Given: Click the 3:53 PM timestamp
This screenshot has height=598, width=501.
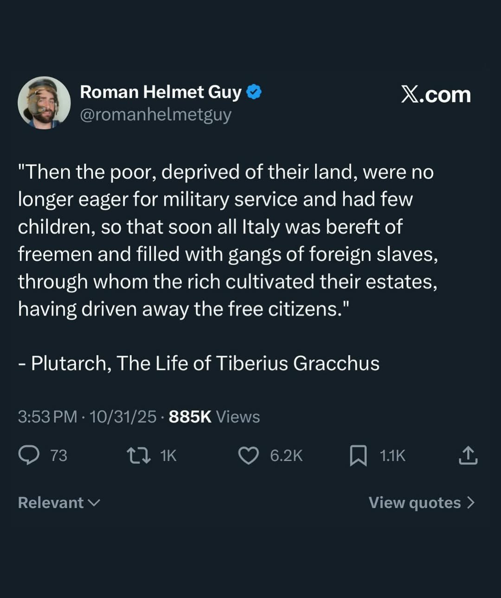Looking at the screenshot, I should coord(47,417).
